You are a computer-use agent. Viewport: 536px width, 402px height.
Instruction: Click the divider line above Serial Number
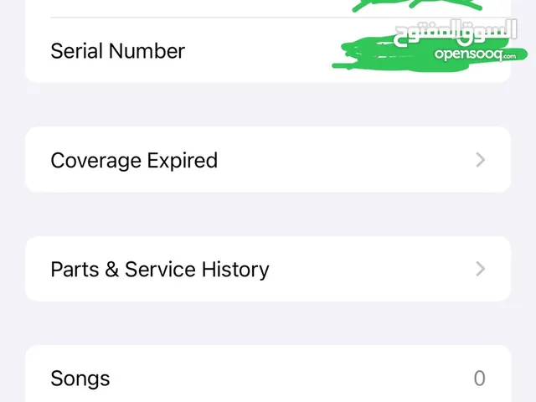click(281, 17)
